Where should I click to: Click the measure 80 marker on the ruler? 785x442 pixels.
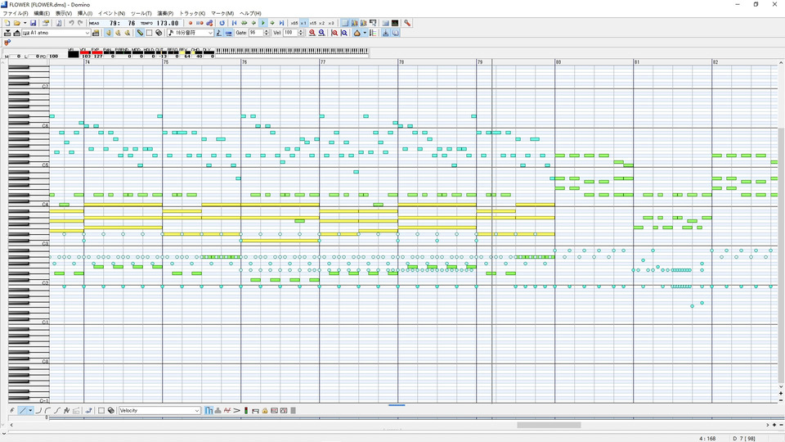558,62
